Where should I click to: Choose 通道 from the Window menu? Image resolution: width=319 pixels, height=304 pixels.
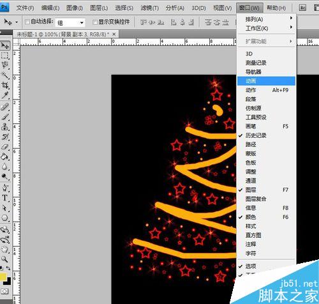point(266,181)
